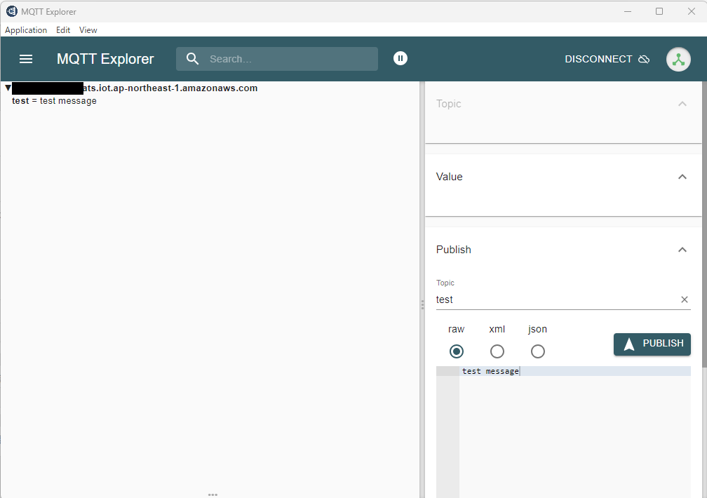Screen dimensions: 707x498
Task: Focus the publish Topic input field
Action: click(x=556, y=300)
